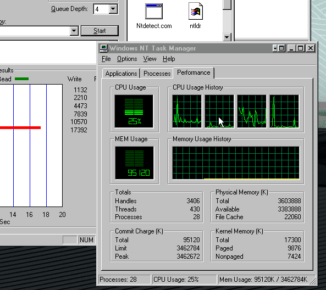The height and width of the screenshot is (290, 326).
Task: Open Queue Depth dropdown arrow
Action: click(x=113, y=9)
